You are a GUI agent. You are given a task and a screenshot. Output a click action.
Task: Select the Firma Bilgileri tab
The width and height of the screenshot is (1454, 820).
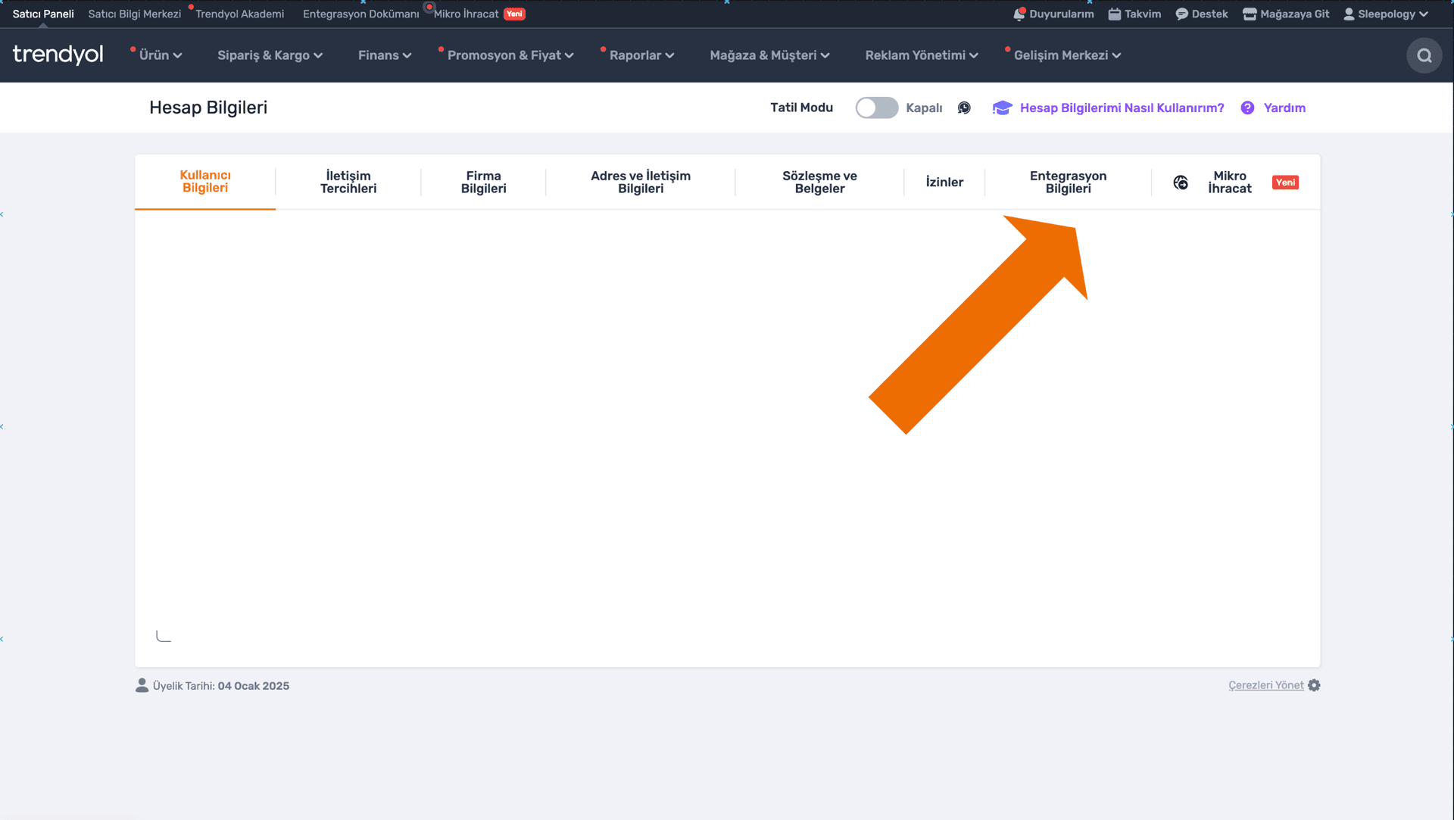pyautogui.click(x=483, y=182)
